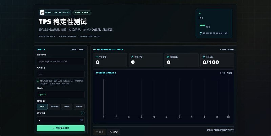Select the MEDIUM thinking level

click(x=55, y=107)
